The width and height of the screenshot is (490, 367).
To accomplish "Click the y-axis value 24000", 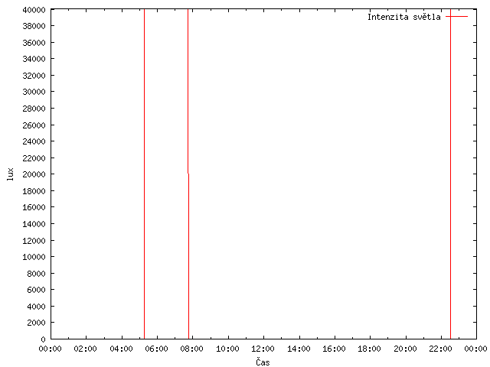I will [34, 141].
